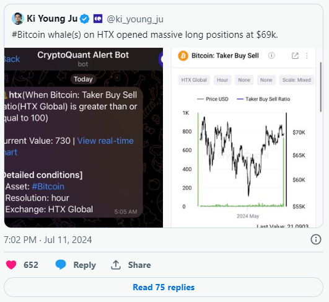The image size is (329, 302).
Task: Open chart in new window icon
Action: tap(295, 56)
